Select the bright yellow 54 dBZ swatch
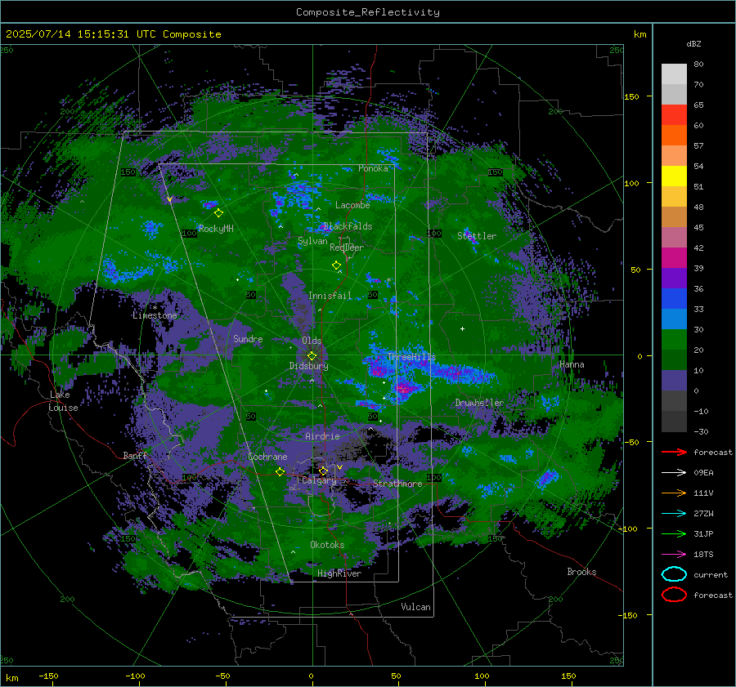The height and width of the screenshot is (687, 736). coord(674,176)
